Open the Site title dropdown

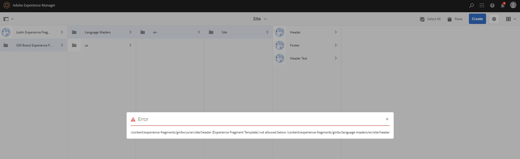pos(260,19)
